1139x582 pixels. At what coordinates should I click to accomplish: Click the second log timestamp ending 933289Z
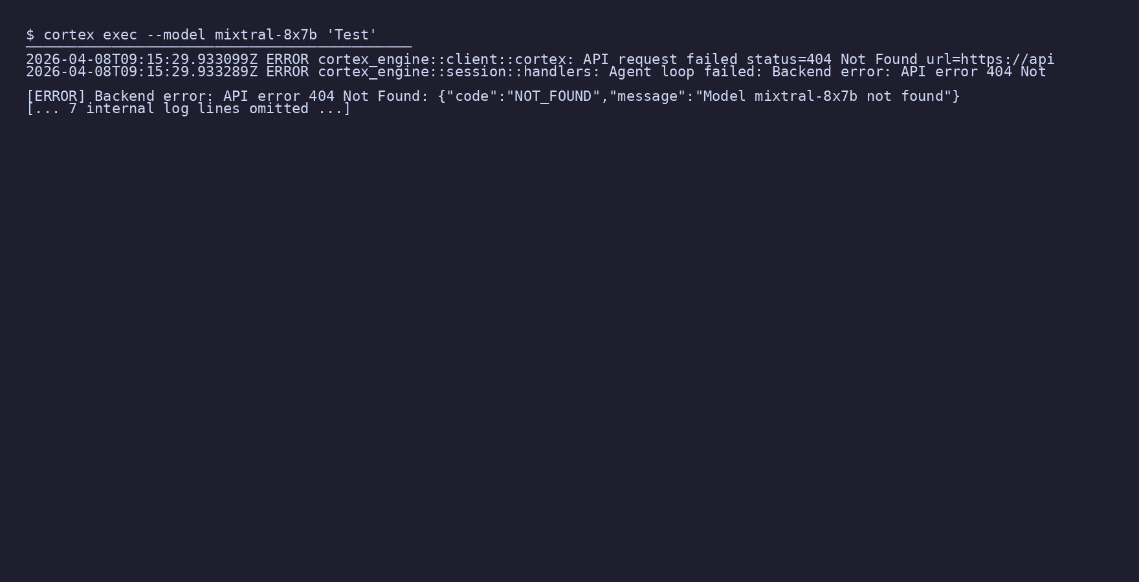pos(142,72)
